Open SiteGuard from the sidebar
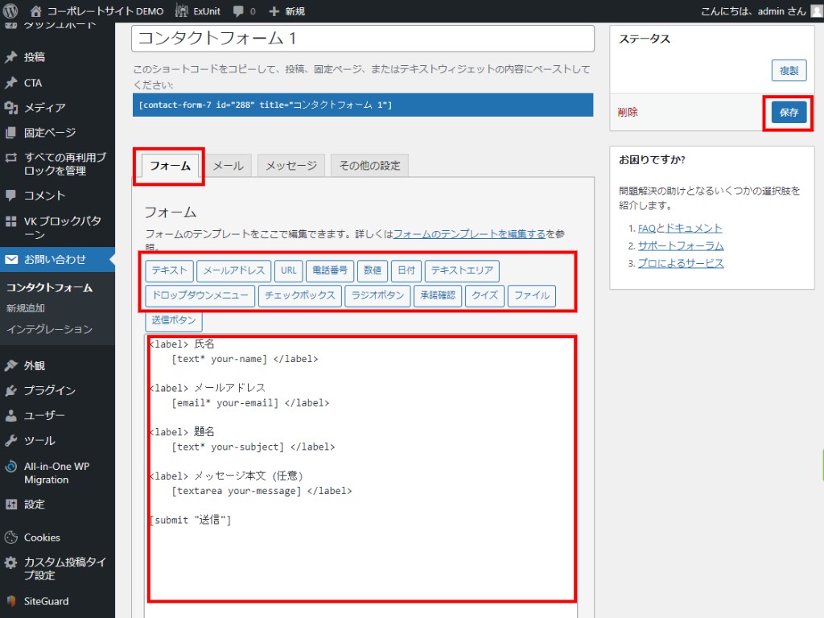The width and height of the screenshot is (824, 618). (x=46, y=601)
